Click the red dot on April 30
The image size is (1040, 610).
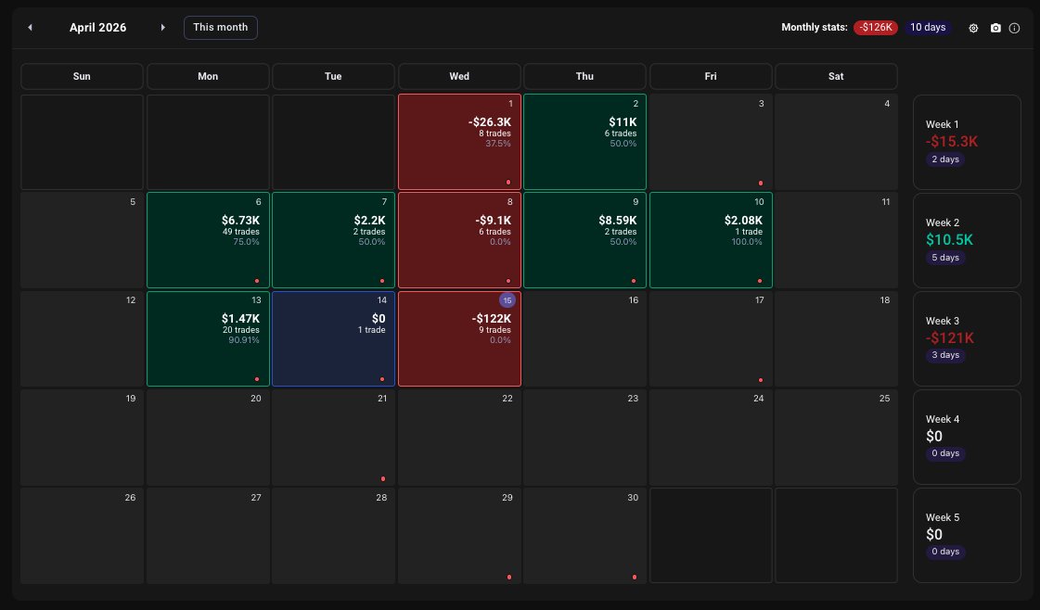click(x=634, y=577)
